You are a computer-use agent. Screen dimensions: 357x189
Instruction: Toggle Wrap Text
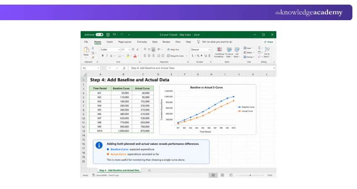pos(173,50)
